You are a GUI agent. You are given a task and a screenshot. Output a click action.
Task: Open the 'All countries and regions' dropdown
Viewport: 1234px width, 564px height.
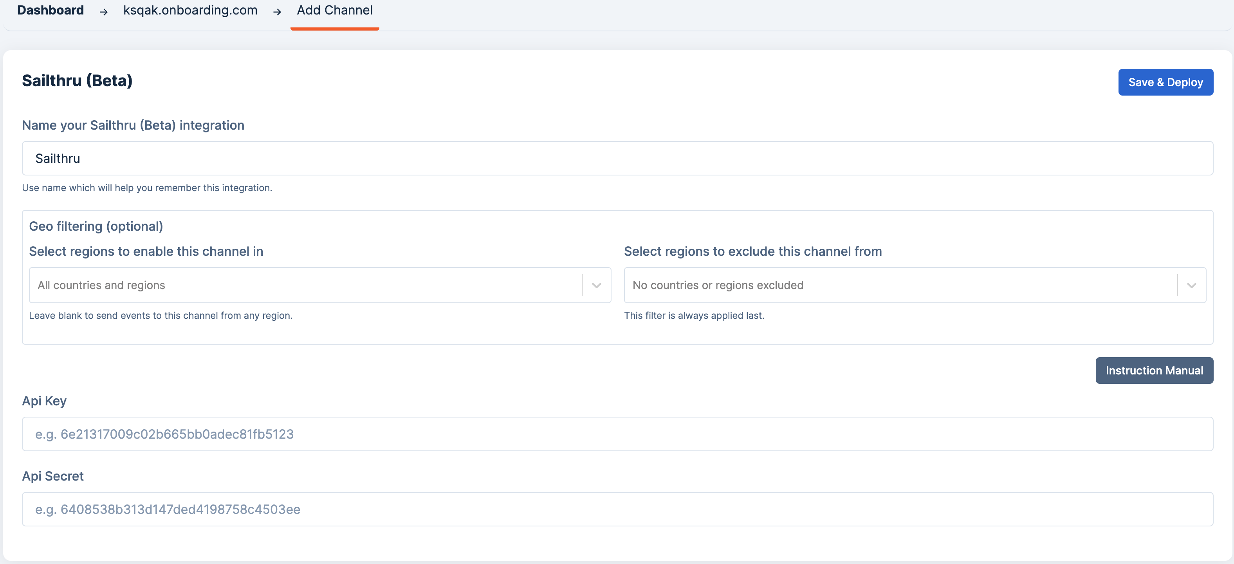coord(305,285)
